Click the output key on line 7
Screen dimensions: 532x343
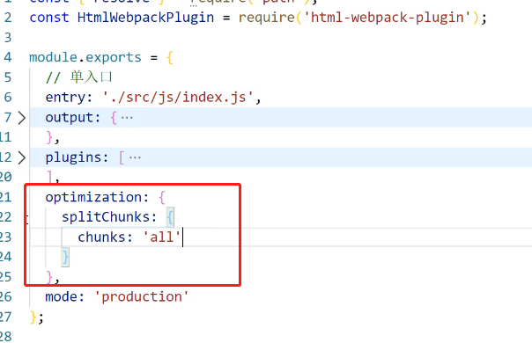pyautogui.click(x=70, y=118)
